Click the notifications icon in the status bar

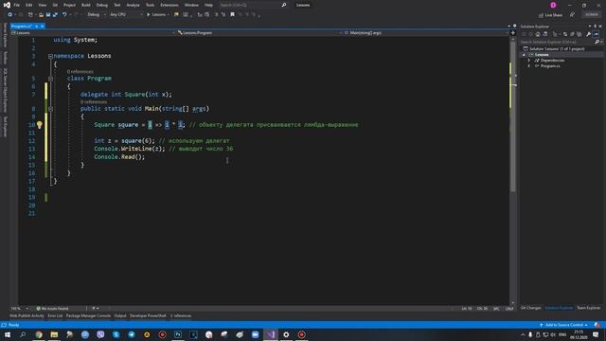click(597, 325)
